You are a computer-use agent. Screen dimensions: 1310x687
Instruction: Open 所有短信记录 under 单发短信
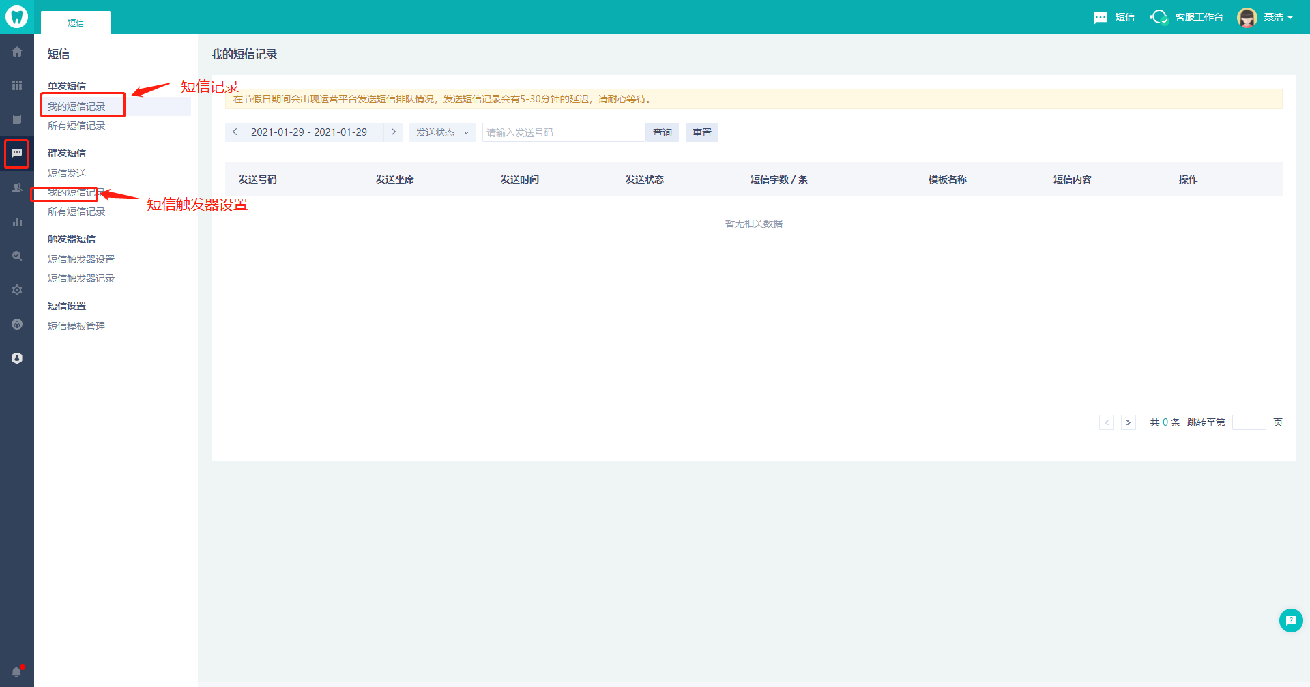pyautogui.click(x=76, y=126)
